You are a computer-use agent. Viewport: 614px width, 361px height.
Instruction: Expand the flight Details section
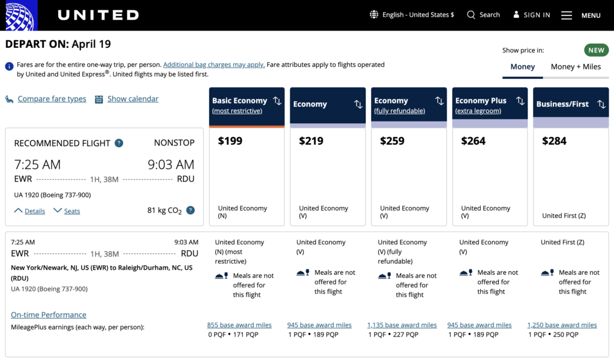click(29, 211)
